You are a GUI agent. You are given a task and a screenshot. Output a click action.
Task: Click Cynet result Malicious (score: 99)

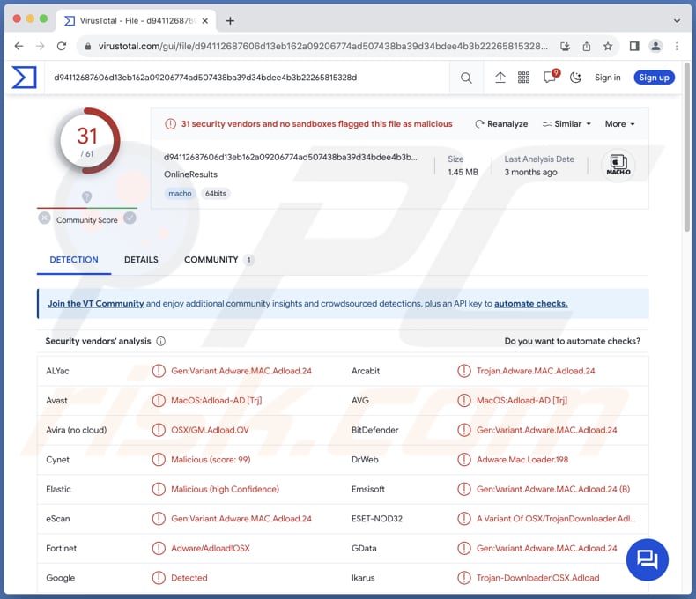211,460
